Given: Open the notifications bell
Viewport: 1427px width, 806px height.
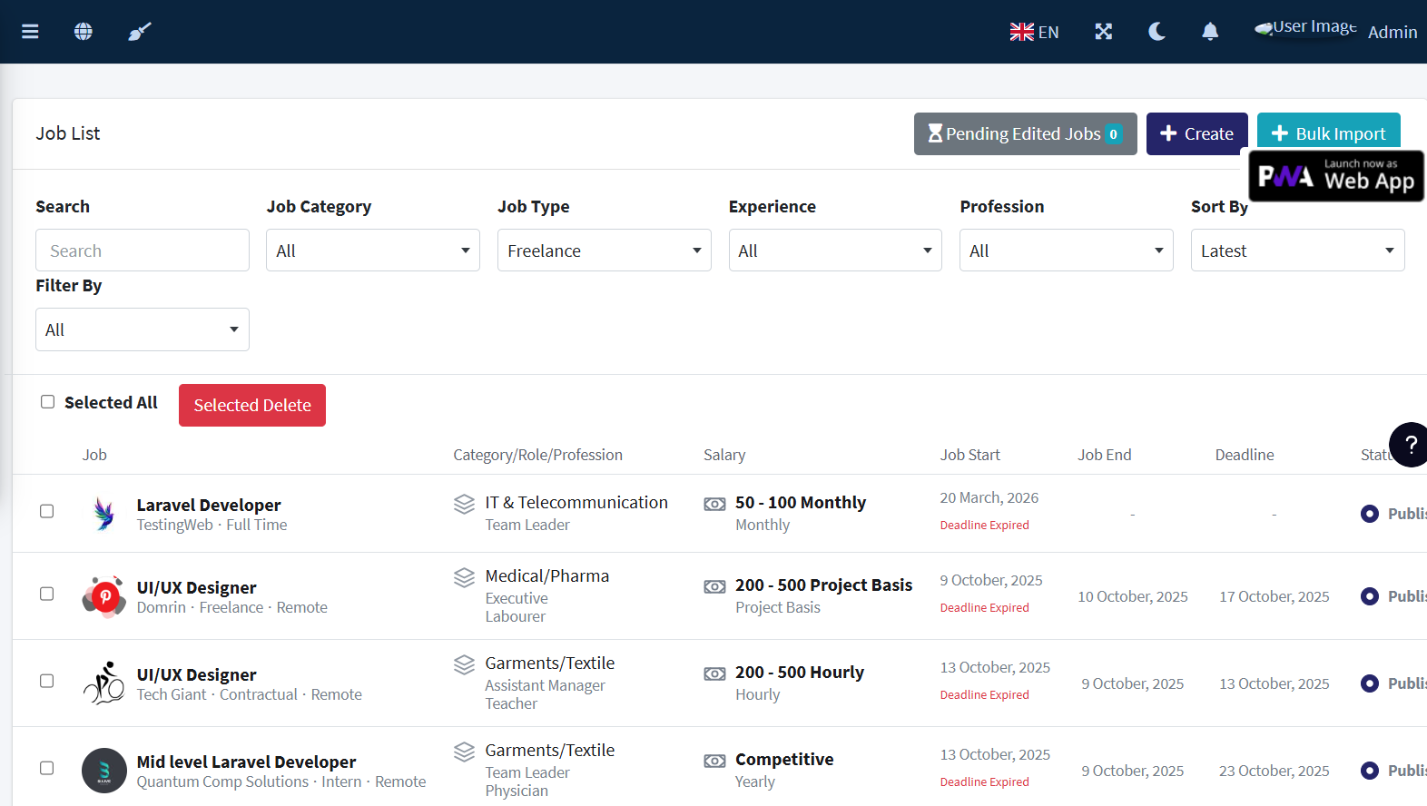Looking at the screenshot, I should [x=1209, y=32].
